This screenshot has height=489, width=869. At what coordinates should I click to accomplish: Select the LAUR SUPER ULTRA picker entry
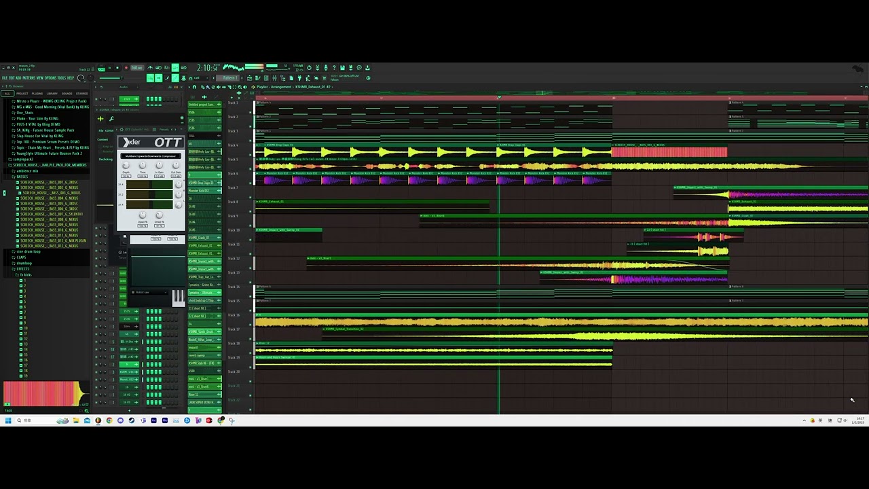pos(205,402)
